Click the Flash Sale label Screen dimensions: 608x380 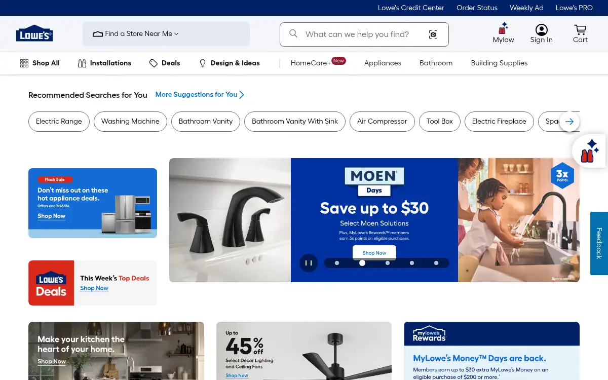pyautogui.click(x=55, y=179)
